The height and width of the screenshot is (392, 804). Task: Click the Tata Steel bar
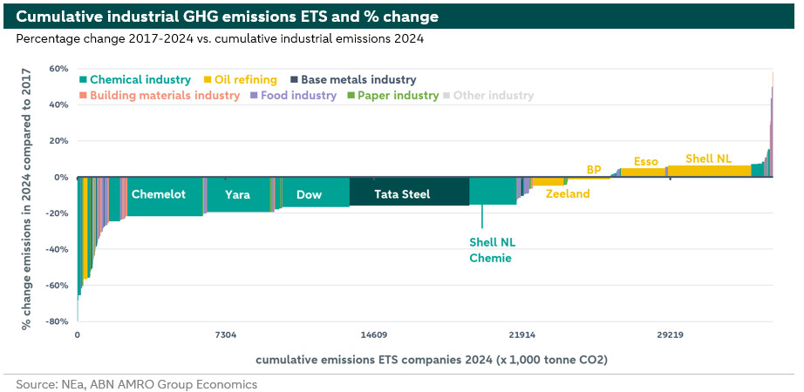409,192
